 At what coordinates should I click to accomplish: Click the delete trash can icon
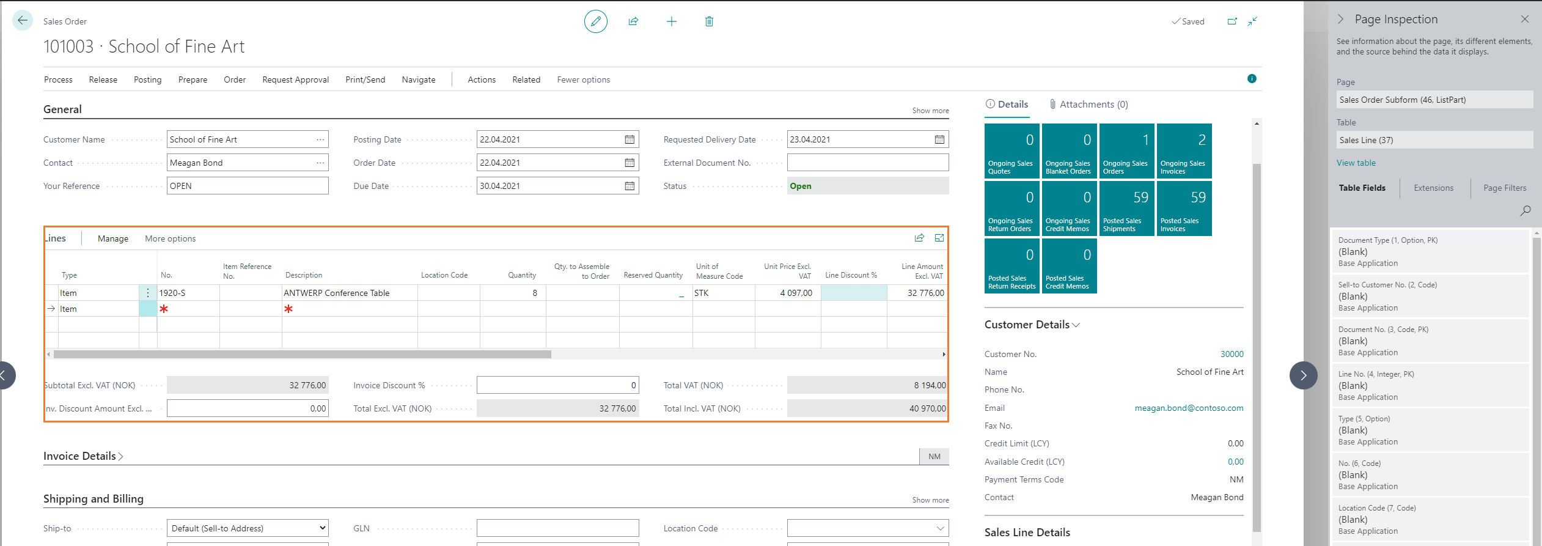(x=709, y=21)
